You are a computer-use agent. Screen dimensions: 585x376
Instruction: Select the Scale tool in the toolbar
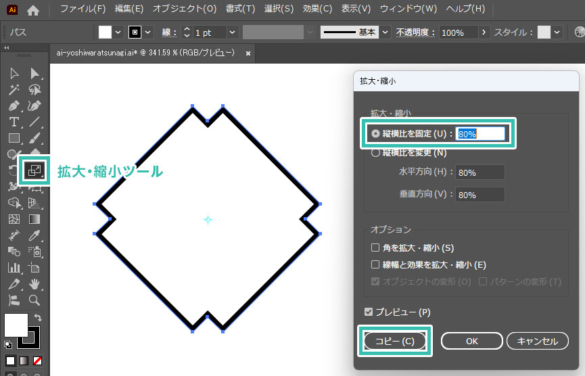tap(33, 170)
